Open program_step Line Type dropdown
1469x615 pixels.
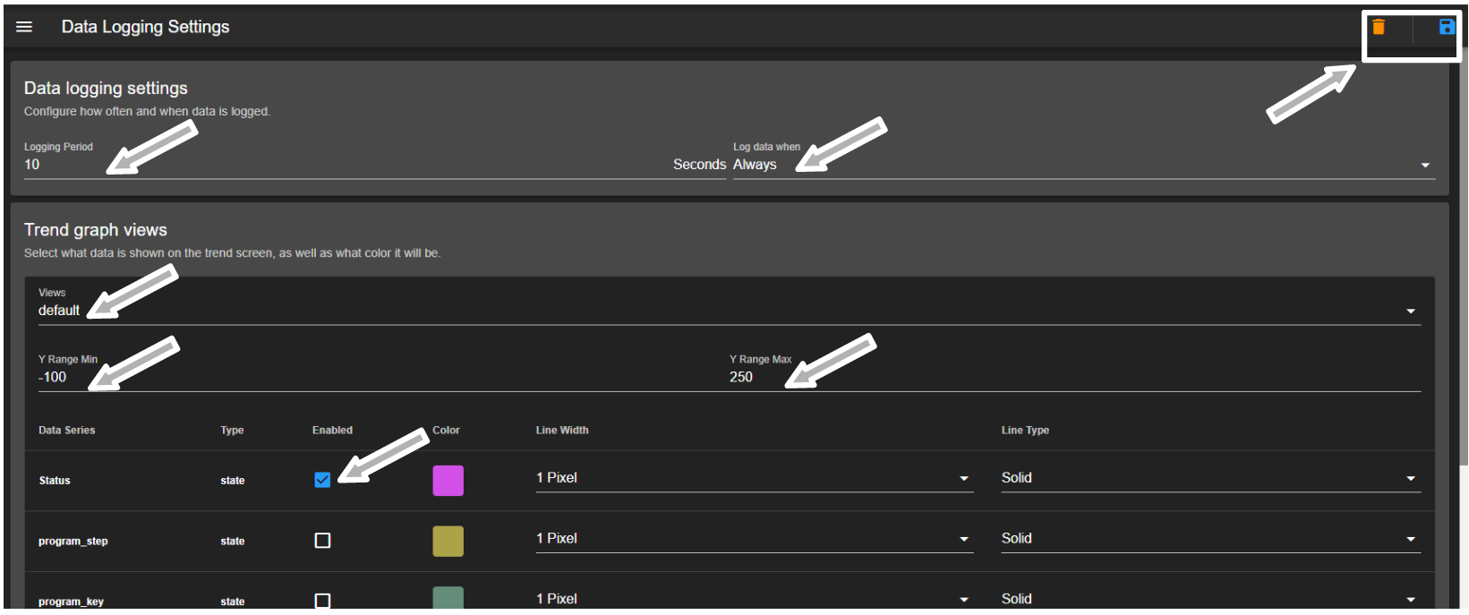click(x=1210, y=539)
